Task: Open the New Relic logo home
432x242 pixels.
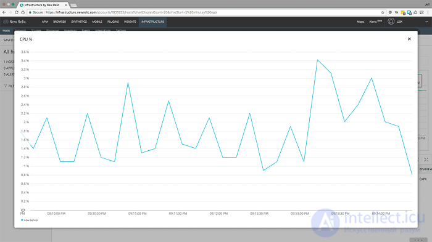Action: (15, 22)
